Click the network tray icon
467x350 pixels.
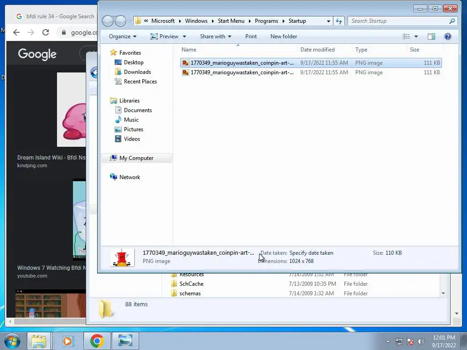coord(399,341)
